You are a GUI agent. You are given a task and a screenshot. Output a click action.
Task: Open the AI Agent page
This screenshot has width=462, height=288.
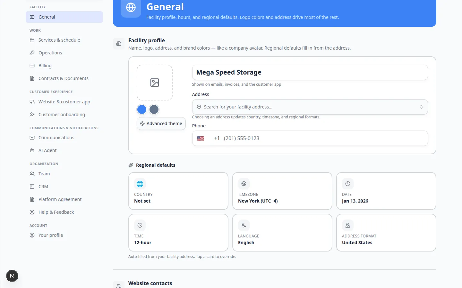pos(64,150)
